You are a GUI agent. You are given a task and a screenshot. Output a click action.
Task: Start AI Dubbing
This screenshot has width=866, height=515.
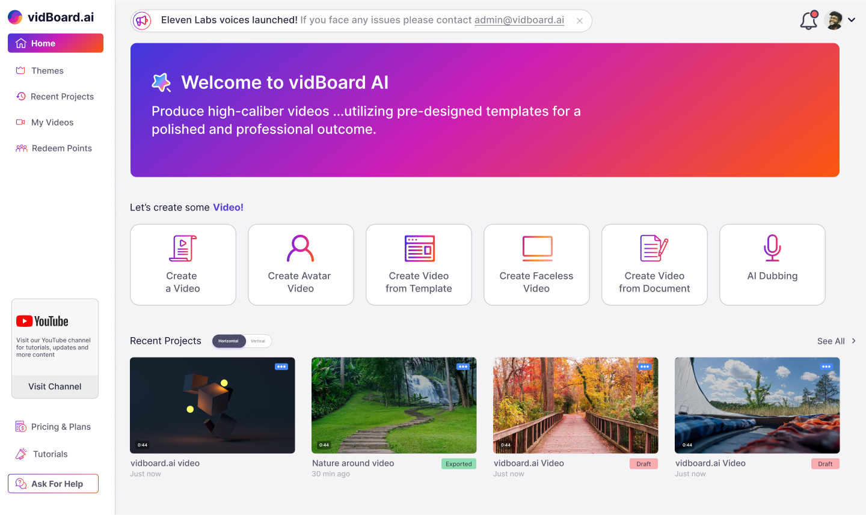click(772, 264)
